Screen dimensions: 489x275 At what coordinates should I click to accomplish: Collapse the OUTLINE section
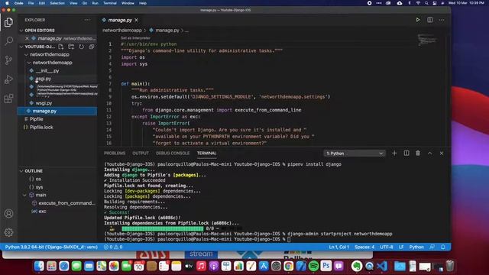31,171
